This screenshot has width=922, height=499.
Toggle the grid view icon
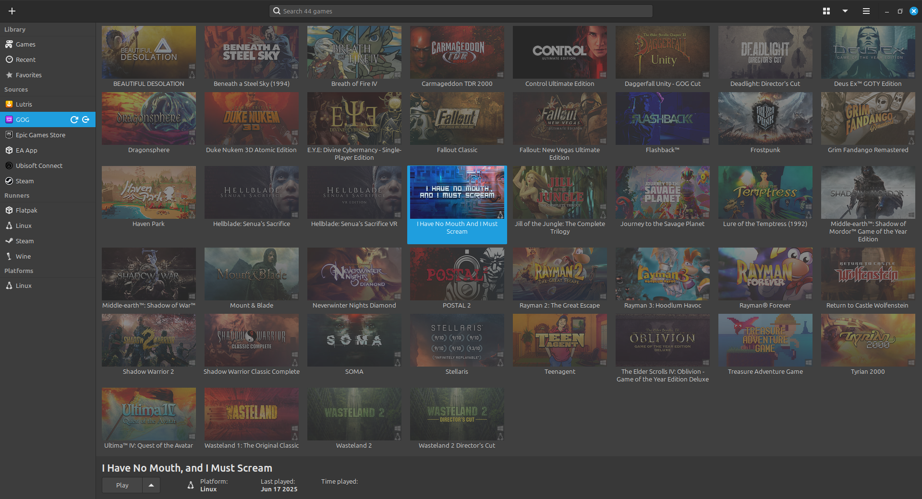tap(826, 11)
